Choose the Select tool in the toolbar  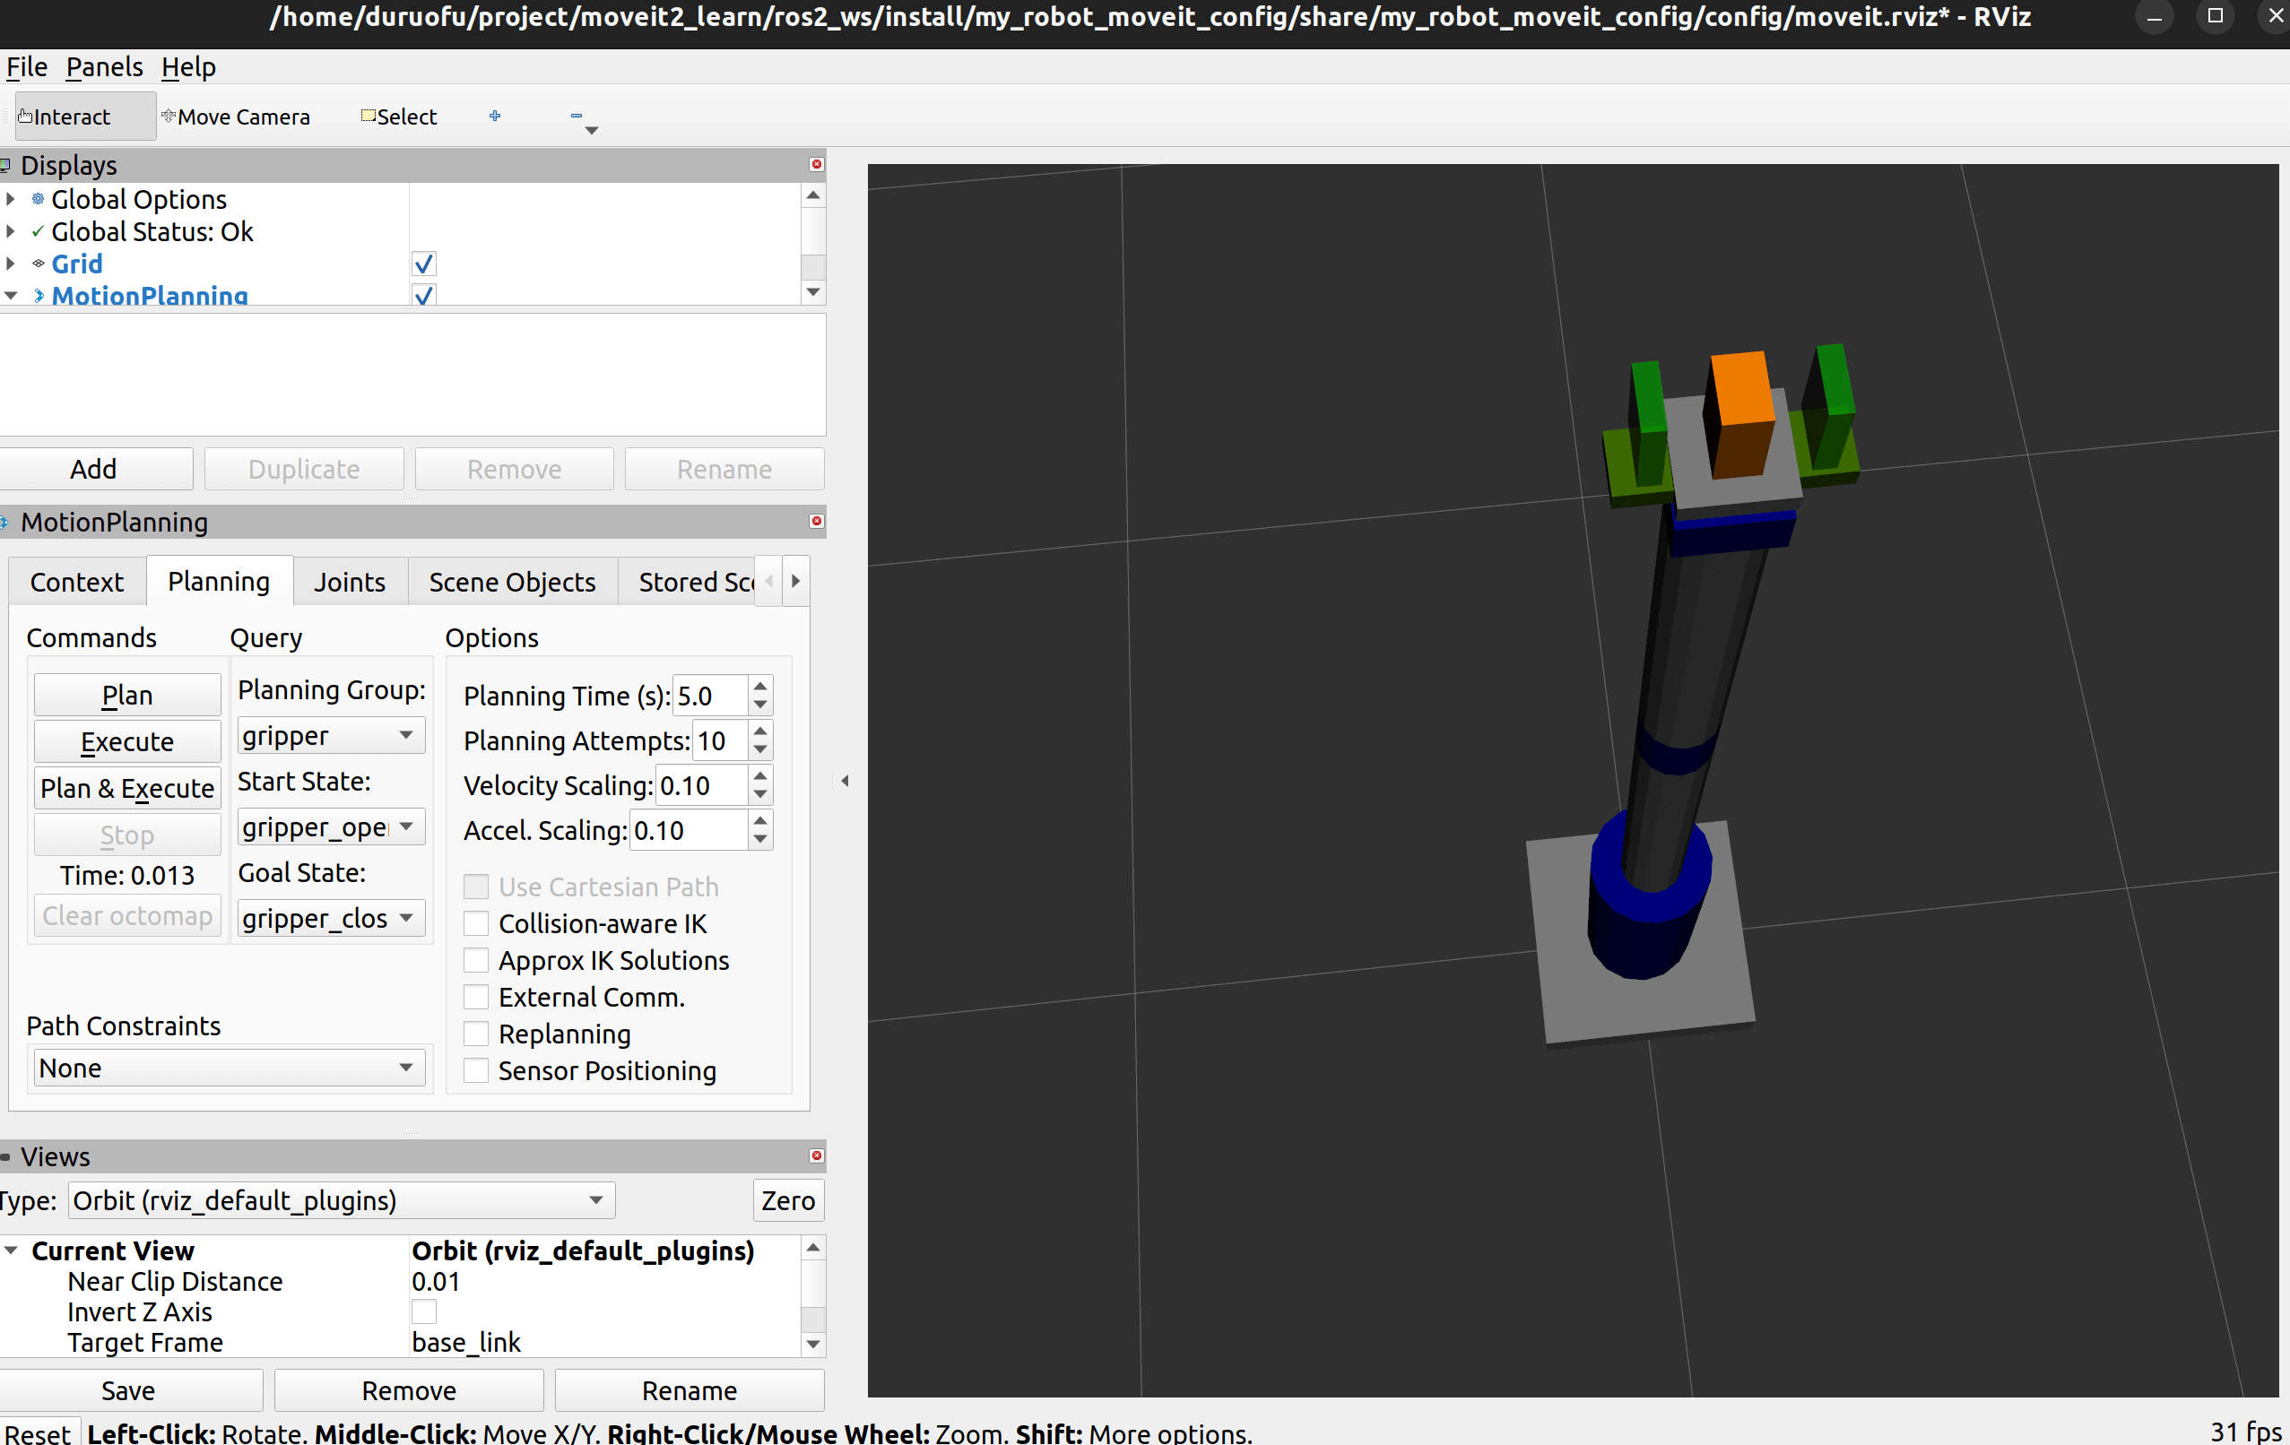(399, 116)
